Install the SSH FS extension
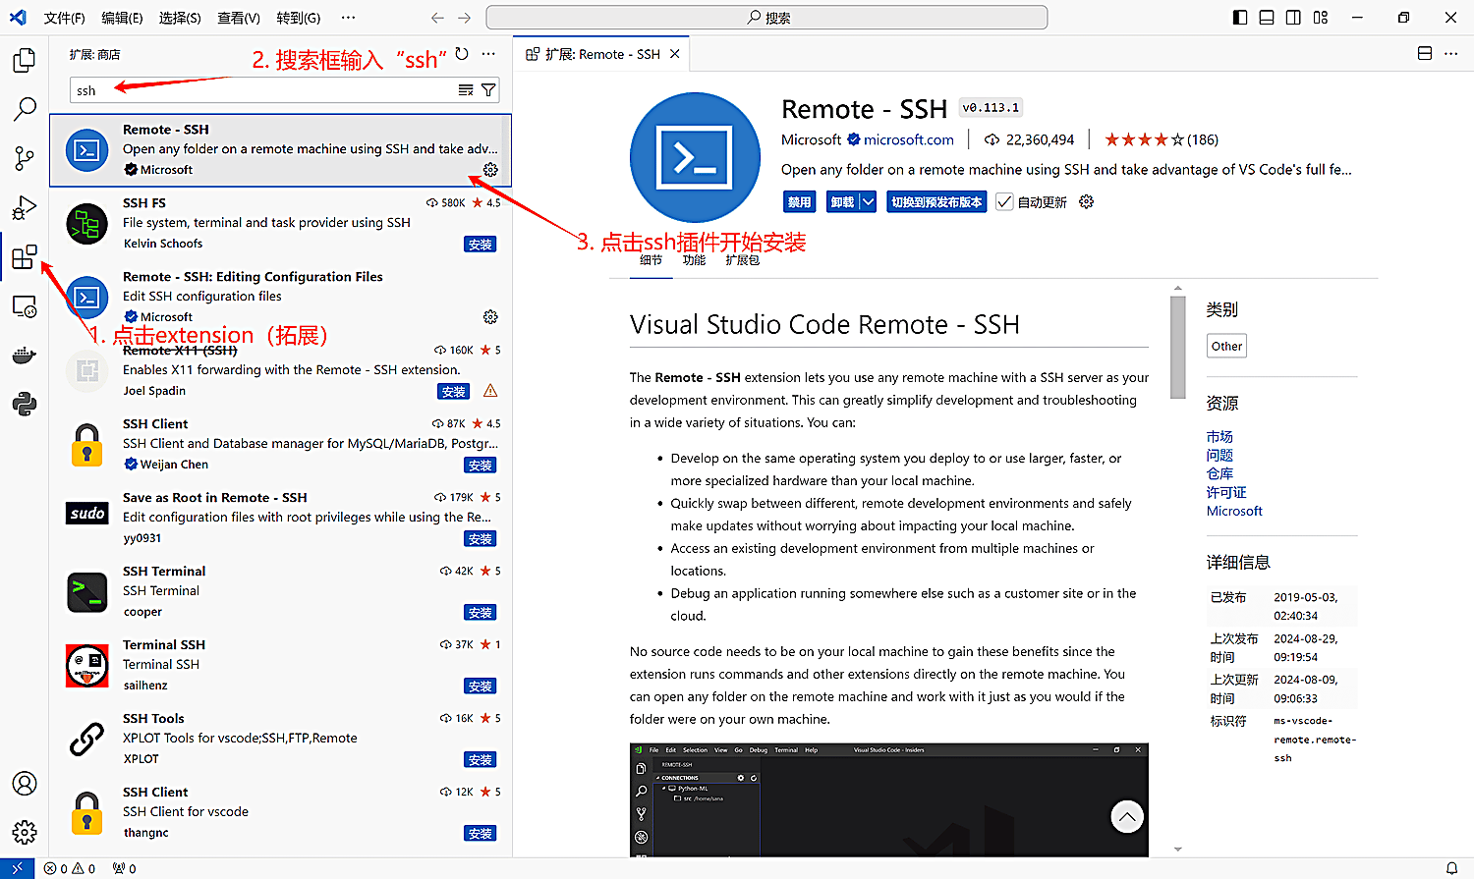The image size is (1474, 879). point(481,245)
